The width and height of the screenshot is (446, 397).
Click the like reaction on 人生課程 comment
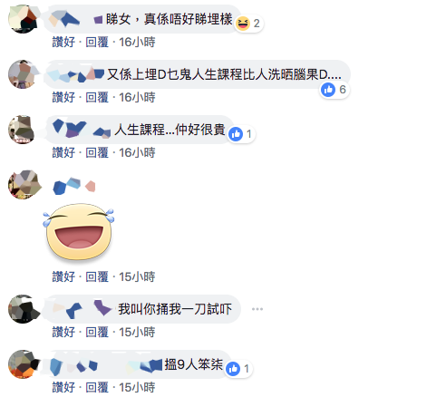tap(236, 134)
